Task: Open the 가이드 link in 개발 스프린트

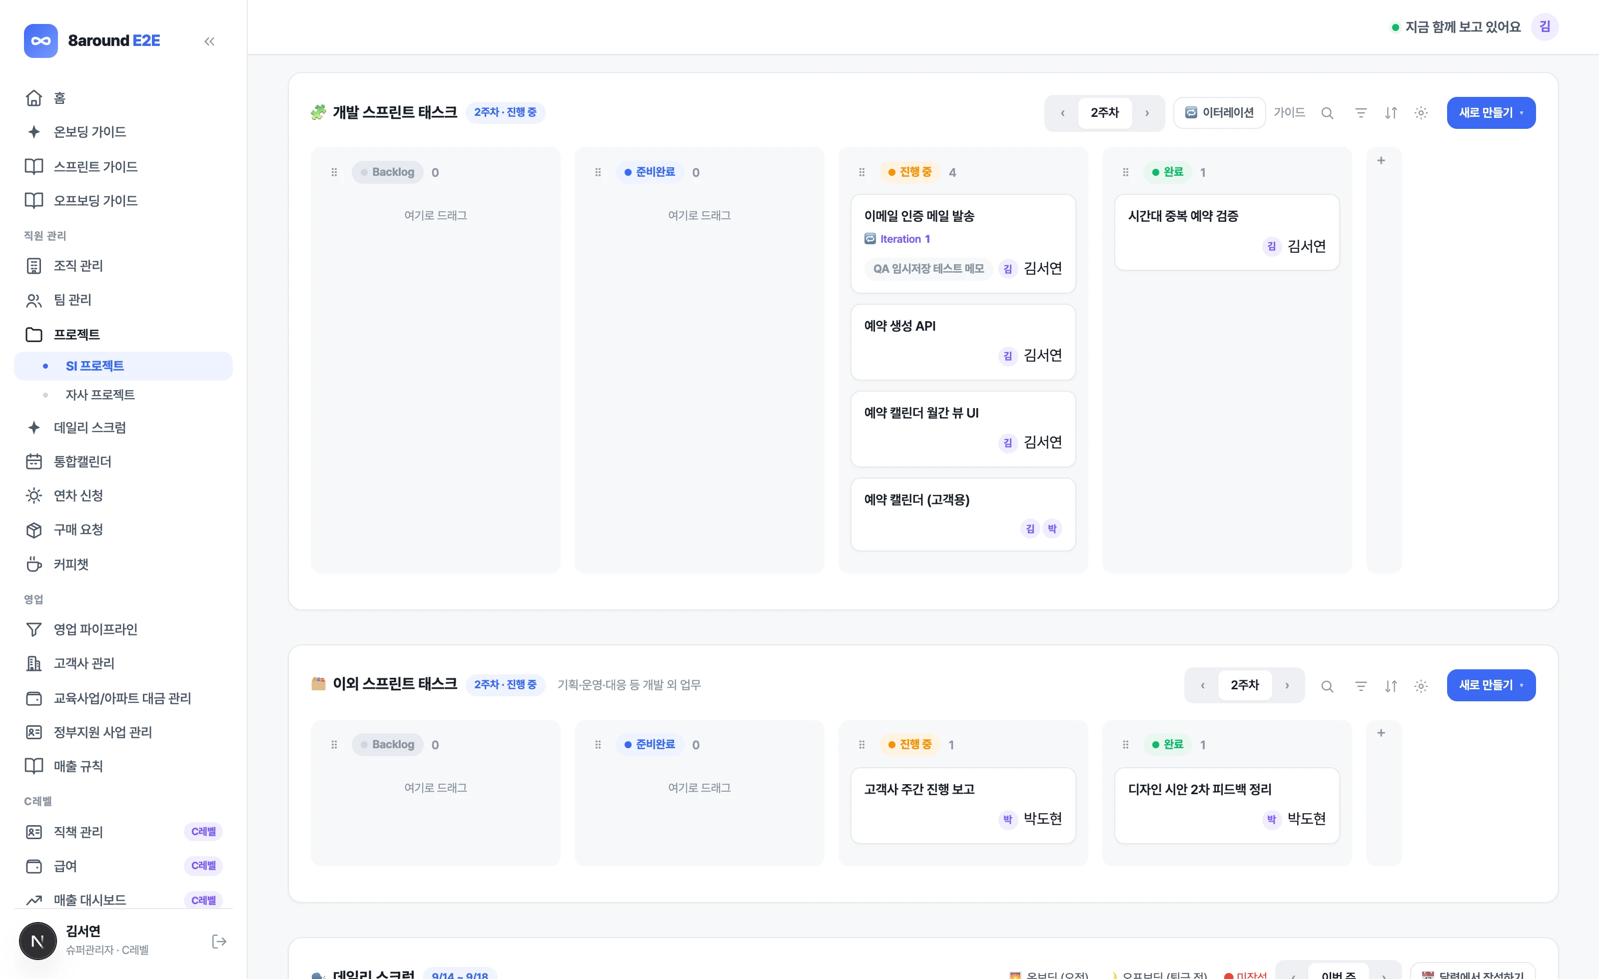Action: tap(1289, 112)
